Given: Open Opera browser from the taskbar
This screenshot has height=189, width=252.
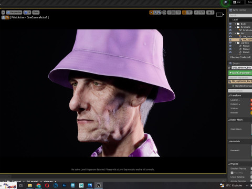Looking at the screenshot, I should [x=47, y=185].
